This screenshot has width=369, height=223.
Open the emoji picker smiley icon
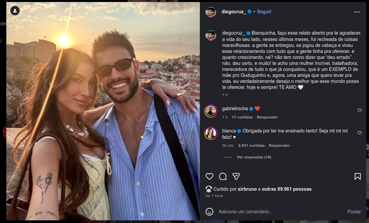point(209,212)
